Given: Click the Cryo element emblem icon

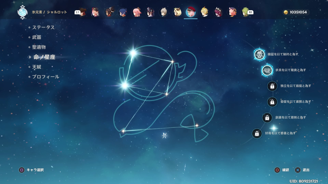Looking at the screenshot, I should pyautogui.click(x=23, y=12).
